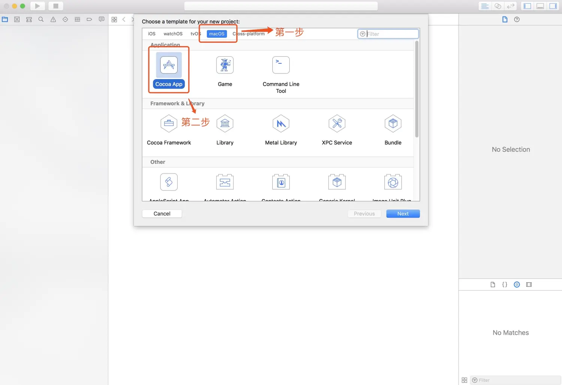562x385 pixels.
Task: Open the Breakpoint navigator icon
Action: click(x=89, y=19)
